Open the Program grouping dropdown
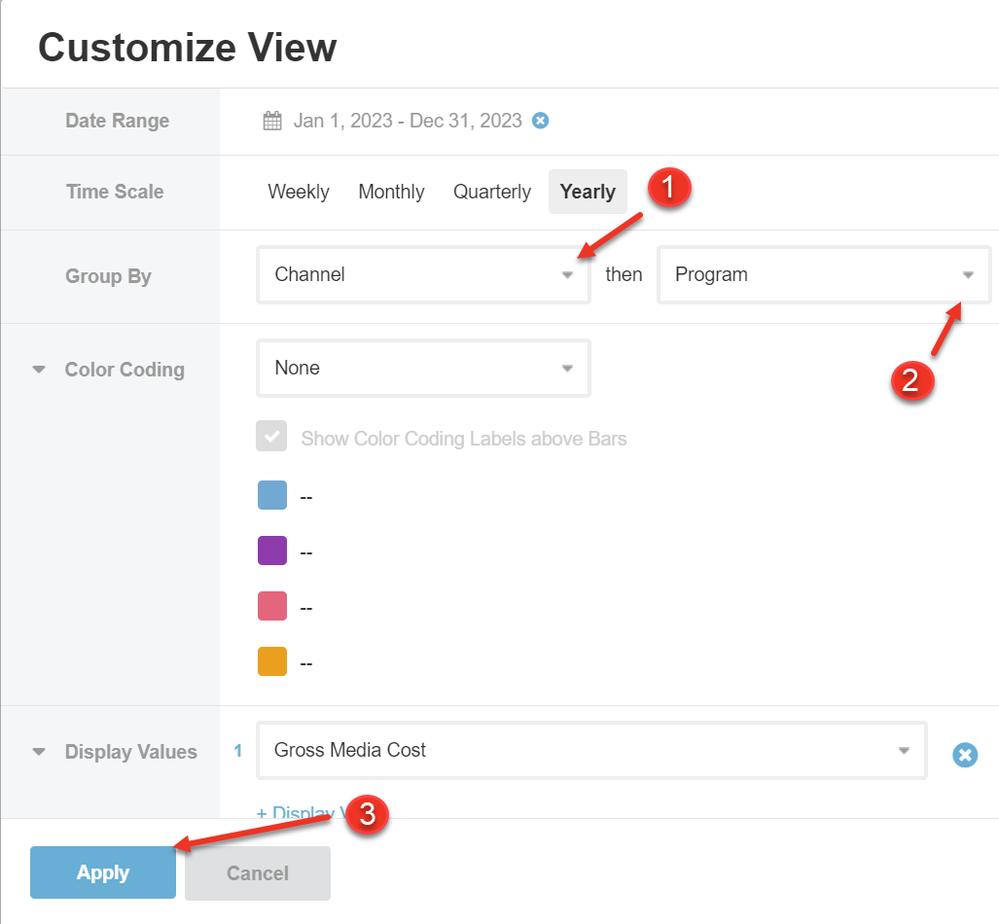999x924 pixels. [823, 275]
